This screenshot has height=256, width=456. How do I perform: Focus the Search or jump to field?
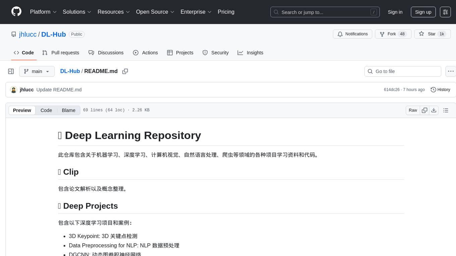[325, 12]
